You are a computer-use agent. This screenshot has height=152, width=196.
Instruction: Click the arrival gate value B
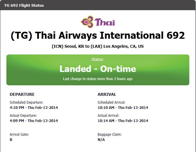pos(11,140)
